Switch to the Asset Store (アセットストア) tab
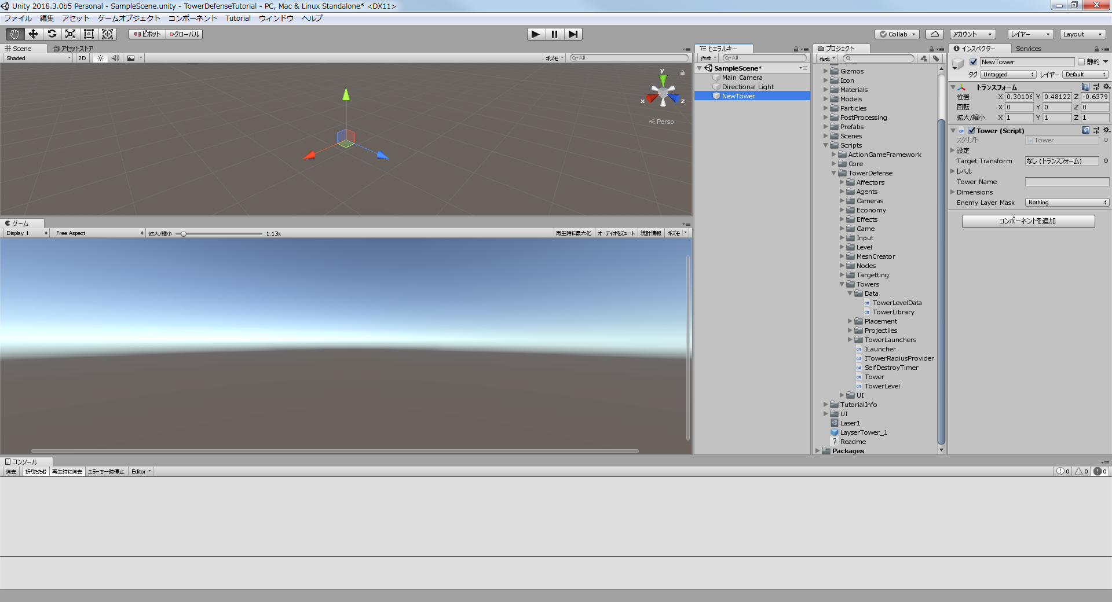Image resolution: width=1112 pixels, height=602 pixels. point(74,49)
